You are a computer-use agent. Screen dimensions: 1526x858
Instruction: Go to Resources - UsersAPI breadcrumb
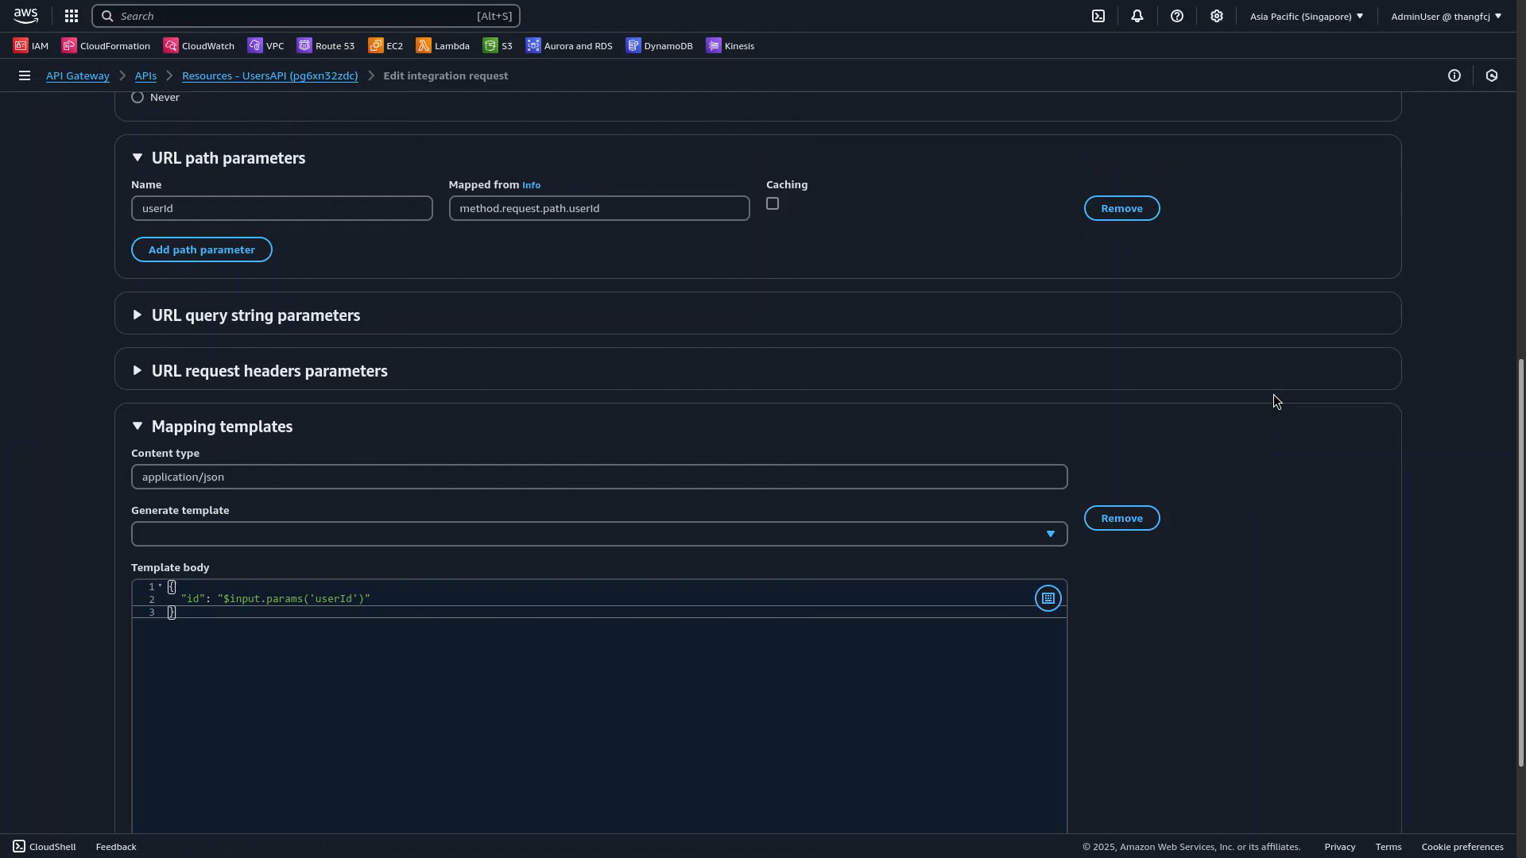pos(270,75)
